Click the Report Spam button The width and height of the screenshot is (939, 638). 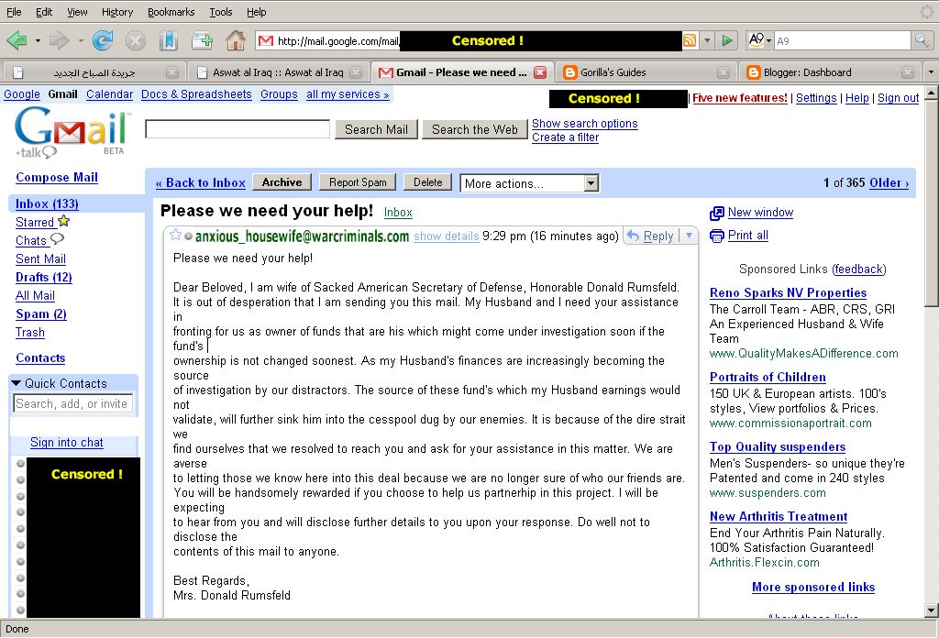(358, 182)
